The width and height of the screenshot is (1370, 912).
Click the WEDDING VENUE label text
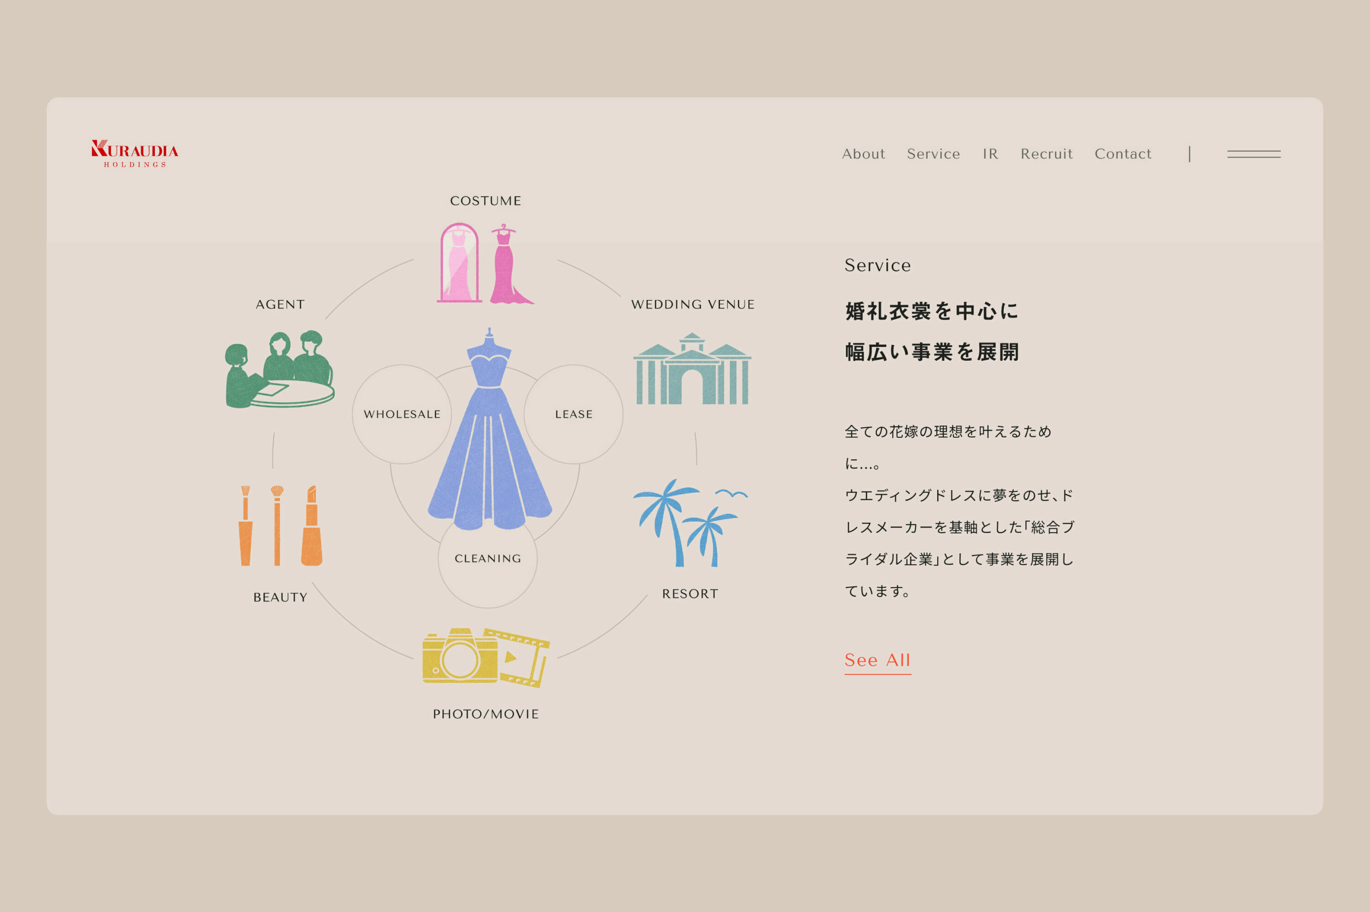pyautogui.click(x=692, y=305)
